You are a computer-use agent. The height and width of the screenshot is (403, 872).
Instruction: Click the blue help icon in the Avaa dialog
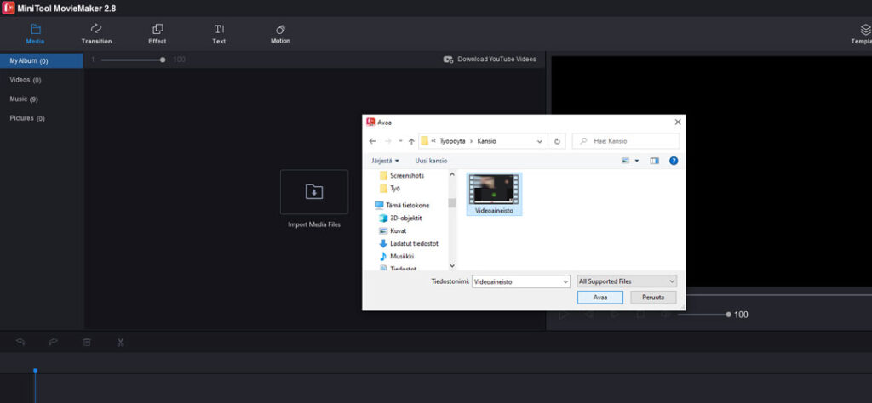click(673, 160)
